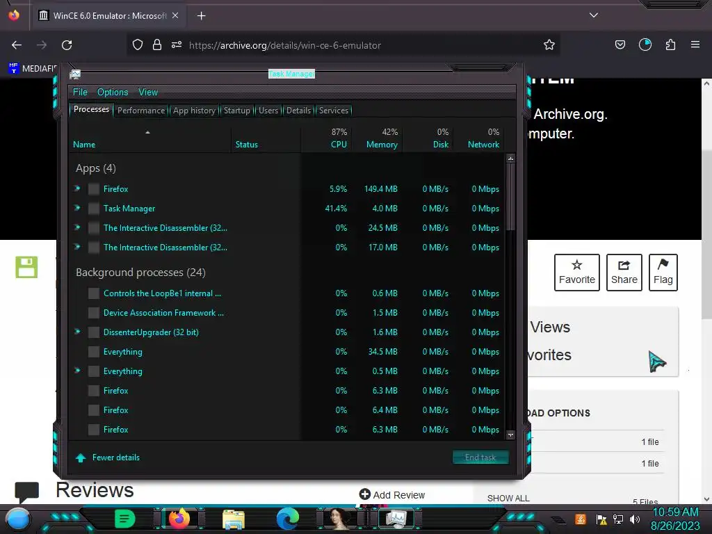
Task: Bookmark this page with star icon
Action: click(x=549, y=45)
